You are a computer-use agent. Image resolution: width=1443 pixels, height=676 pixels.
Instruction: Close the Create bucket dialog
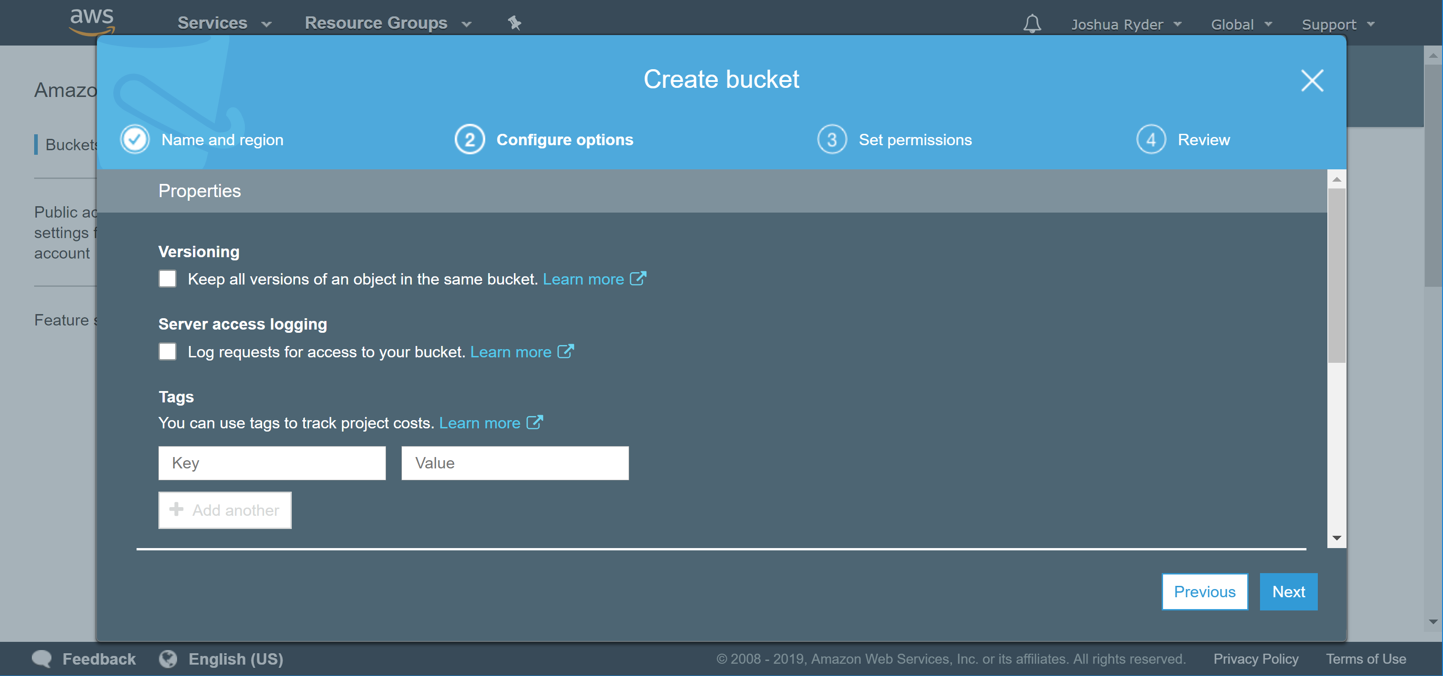pyautogui.click(x=1312, y=80)
